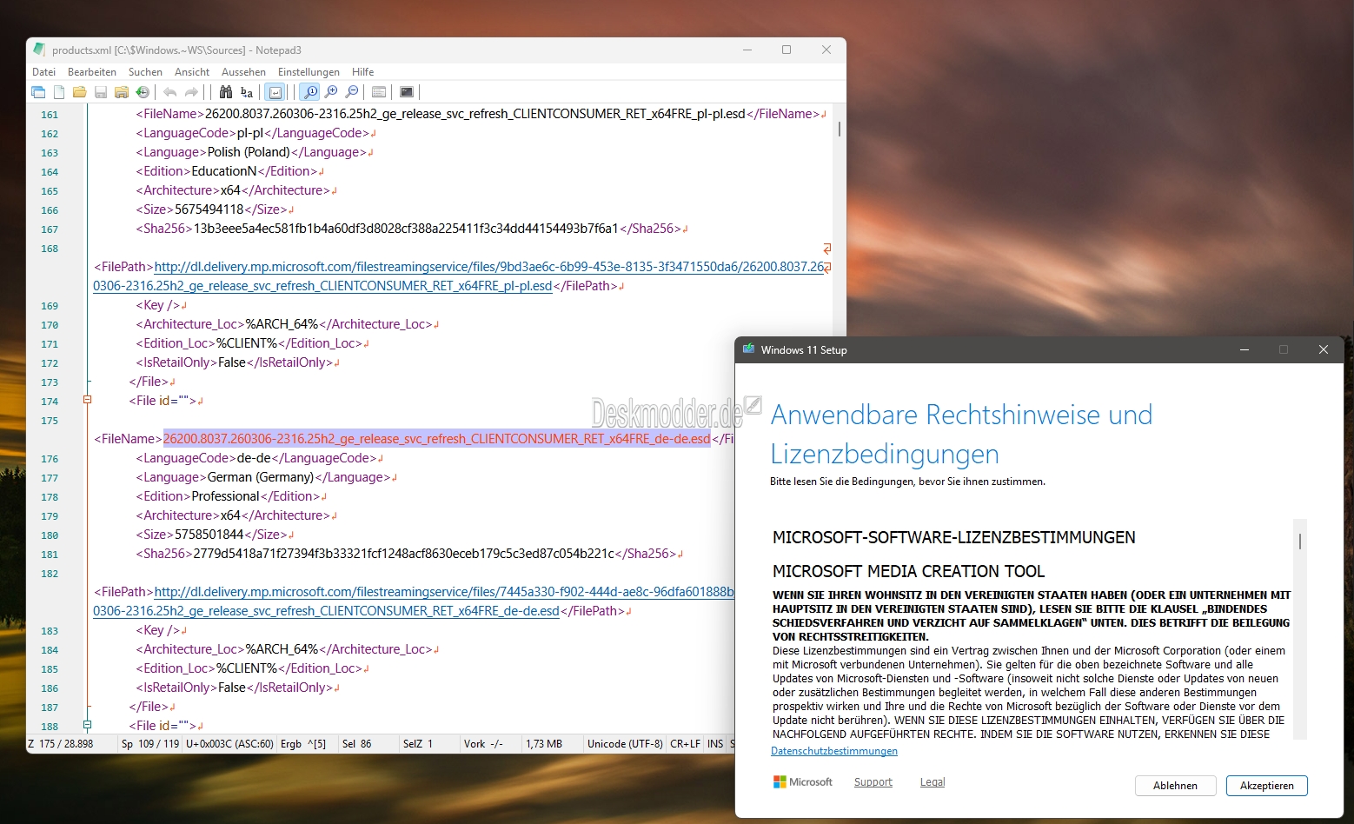Open the Find binoculars tool
Screen dimensions: 1354x824
[226, 92]
